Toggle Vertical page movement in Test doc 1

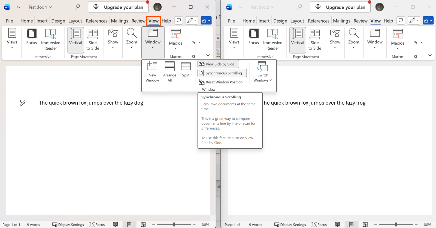(75, 40)
